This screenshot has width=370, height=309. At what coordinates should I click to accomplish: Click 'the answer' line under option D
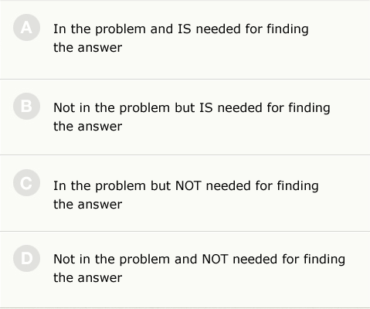coord(87,278)
